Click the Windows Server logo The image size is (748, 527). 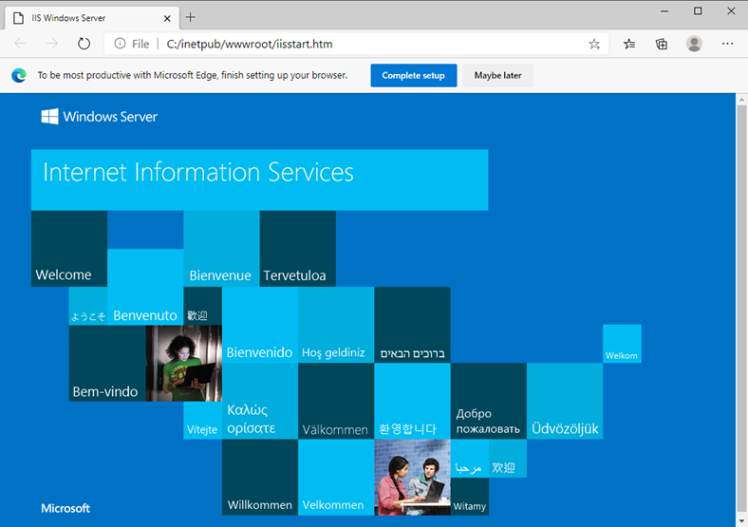point(100,117)
